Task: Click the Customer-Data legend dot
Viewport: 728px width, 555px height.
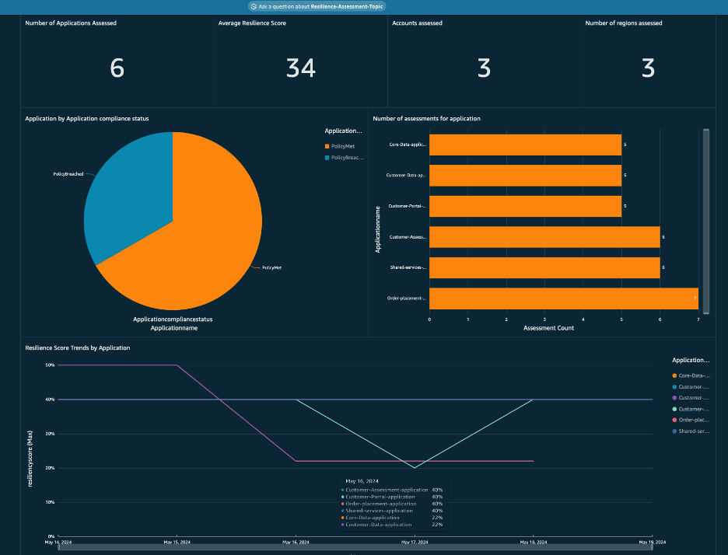Action: [674, 397]
